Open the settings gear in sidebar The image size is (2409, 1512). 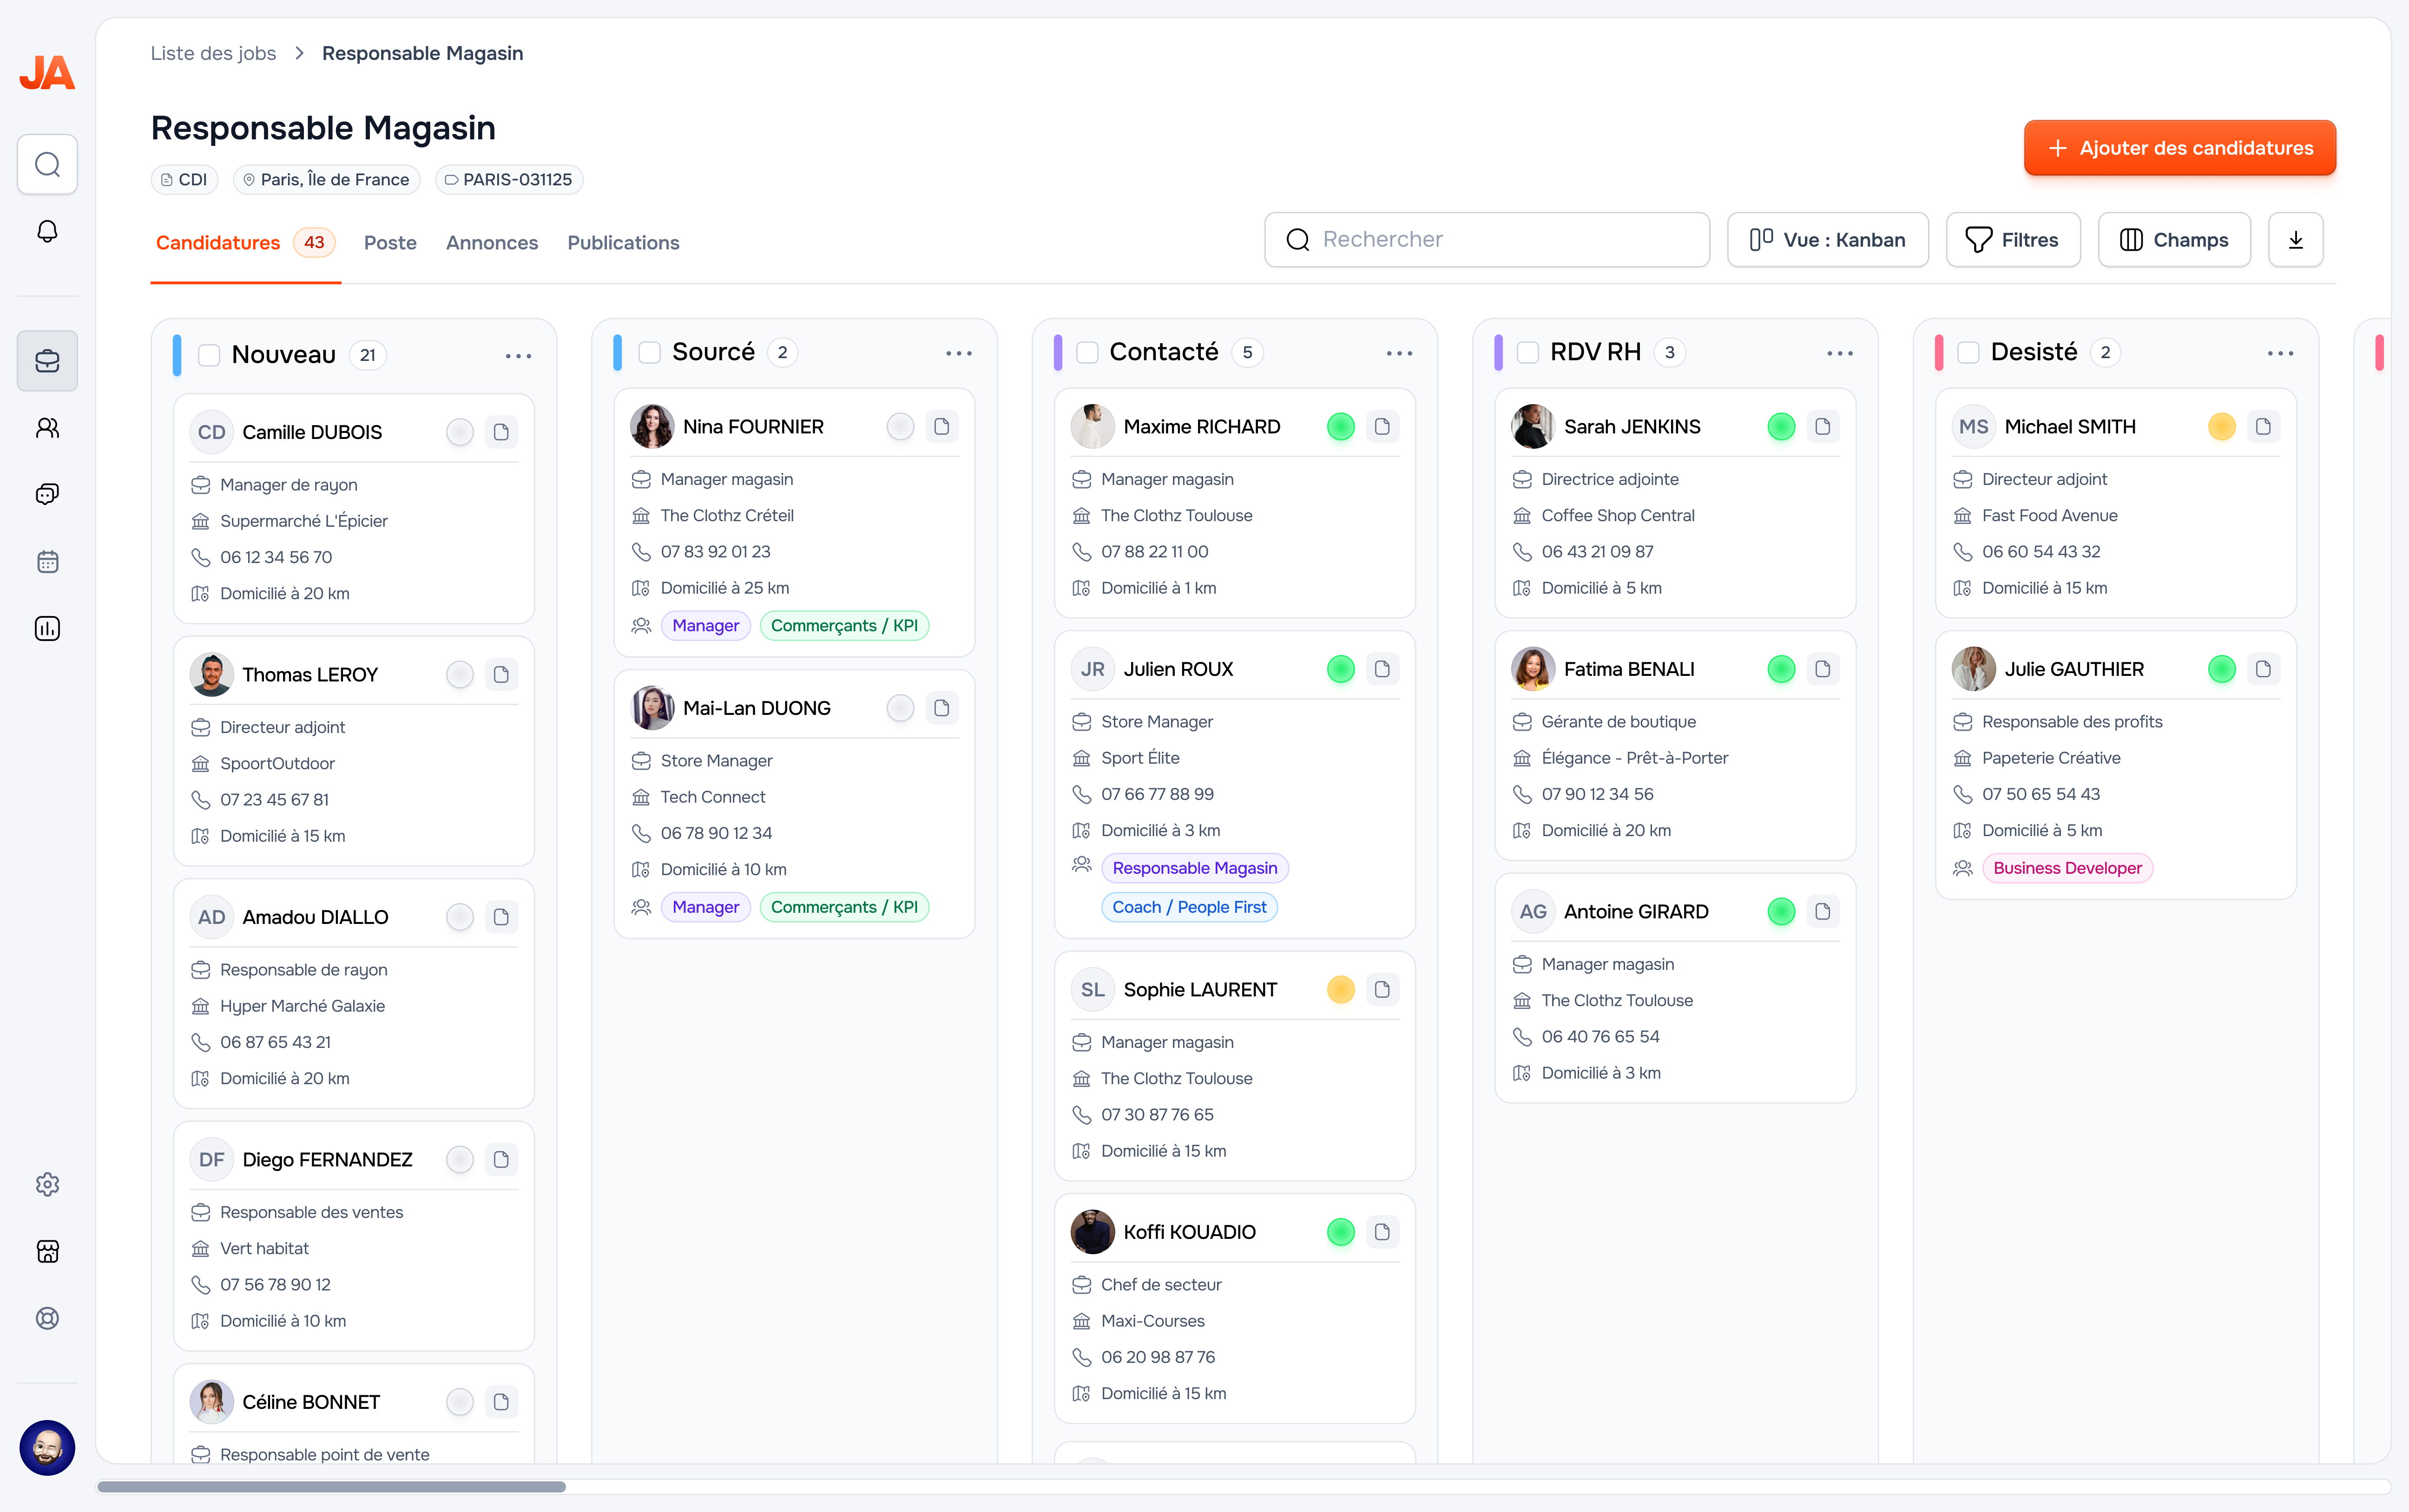[x=47, y=1184]
